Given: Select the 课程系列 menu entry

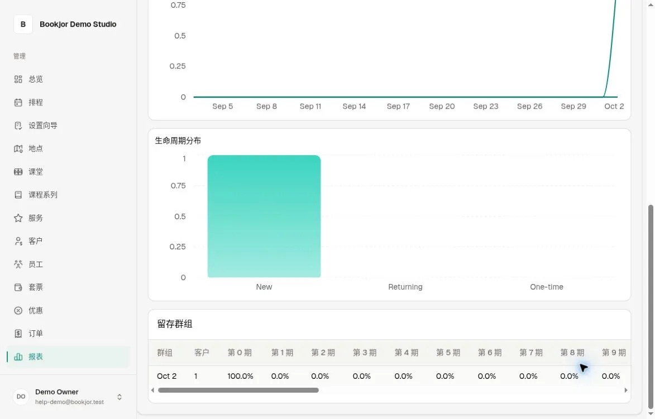Looking at the screenshot, I should click(x=68, y=195).
